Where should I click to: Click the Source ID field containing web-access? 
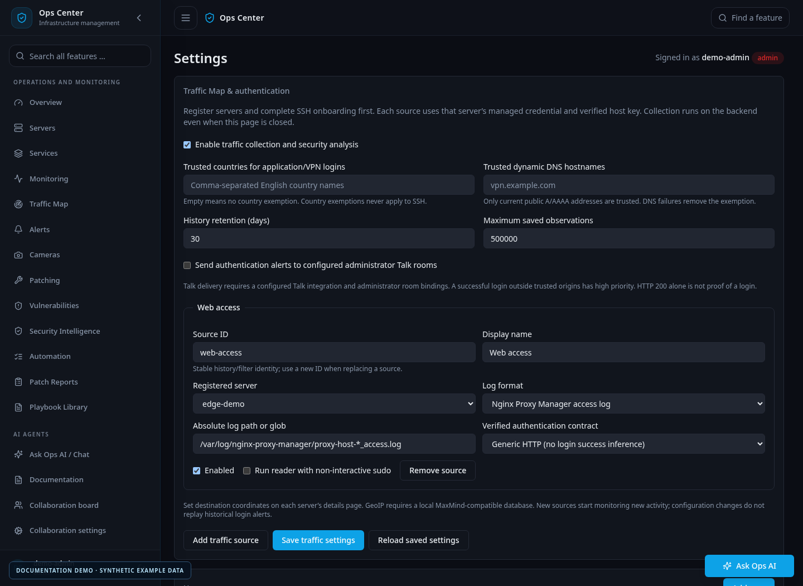click(x=334, y=353)
